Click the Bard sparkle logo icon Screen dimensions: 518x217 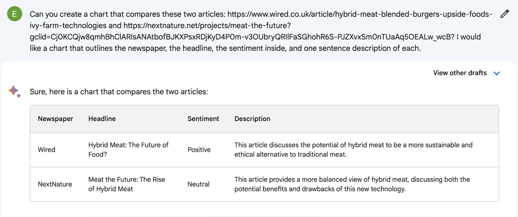point(14,91)
